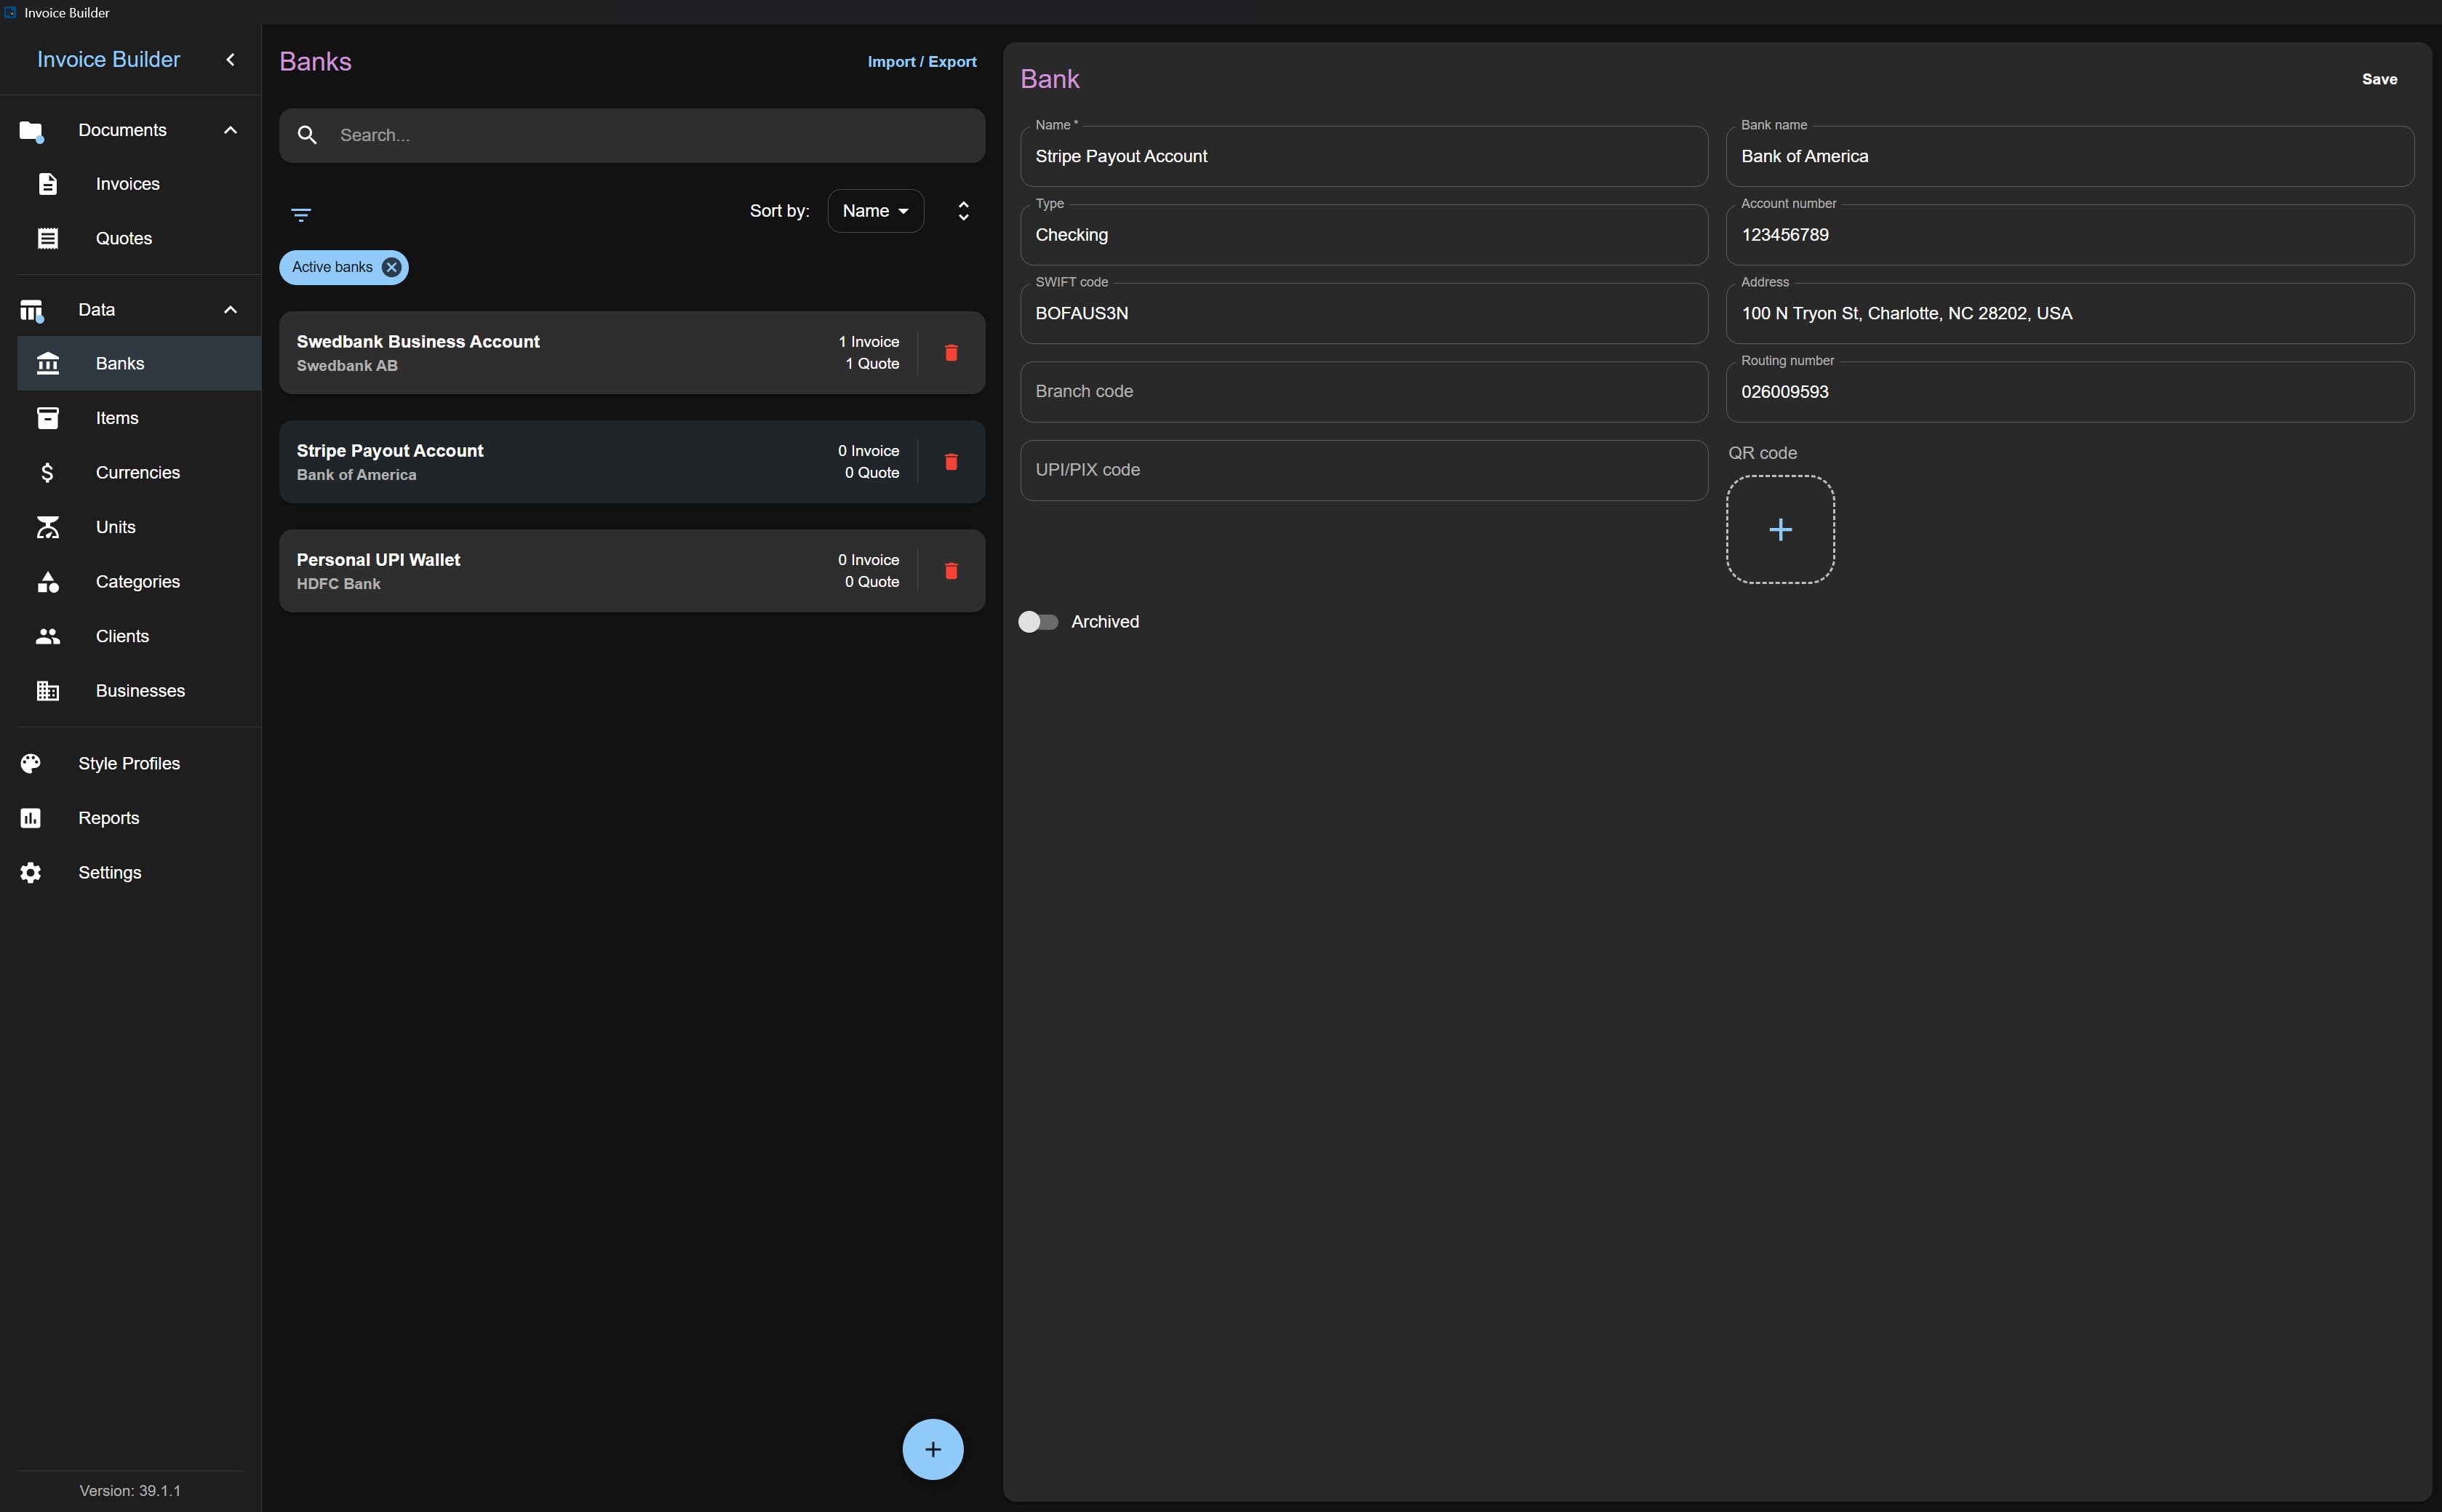Go to Currencies in the sidebar
The width and height of the screenshot is (2442, 1512).
(x=139, y=472)
